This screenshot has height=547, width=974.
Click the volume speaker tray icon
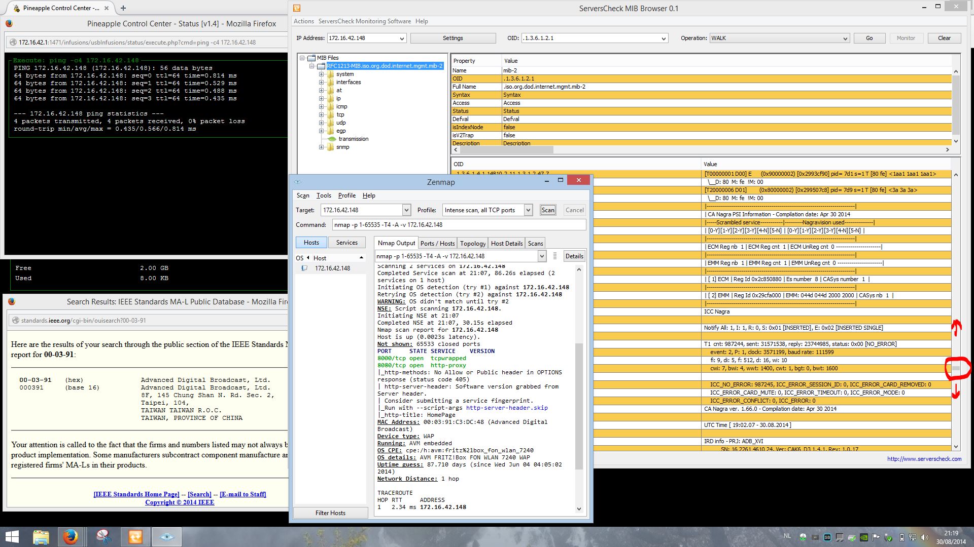coord(925,537)
